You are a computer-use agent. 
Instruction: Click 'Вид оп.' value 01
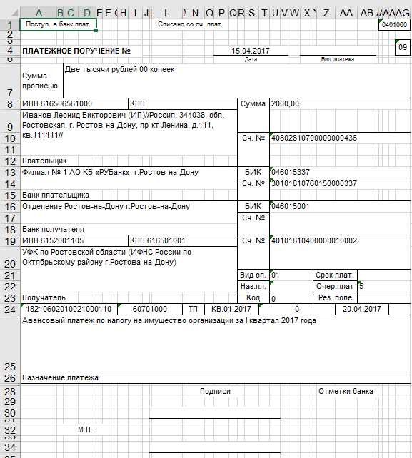[x=291, y=275]
